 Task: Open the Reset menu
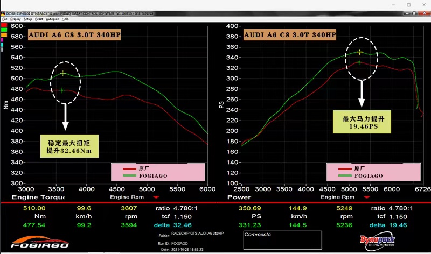[39, 19]
